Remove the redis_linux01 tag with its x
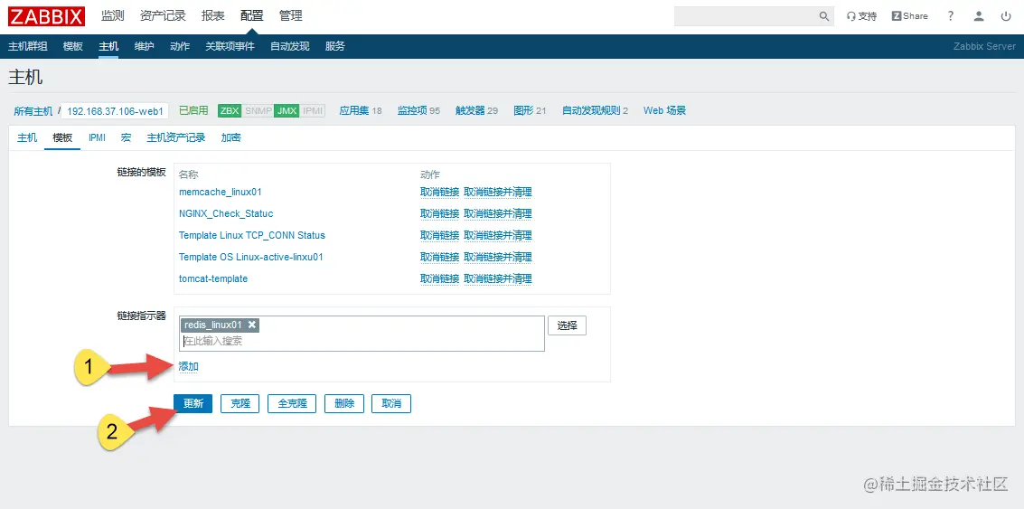Viewport: 1024px width, 509px height. 252,325
